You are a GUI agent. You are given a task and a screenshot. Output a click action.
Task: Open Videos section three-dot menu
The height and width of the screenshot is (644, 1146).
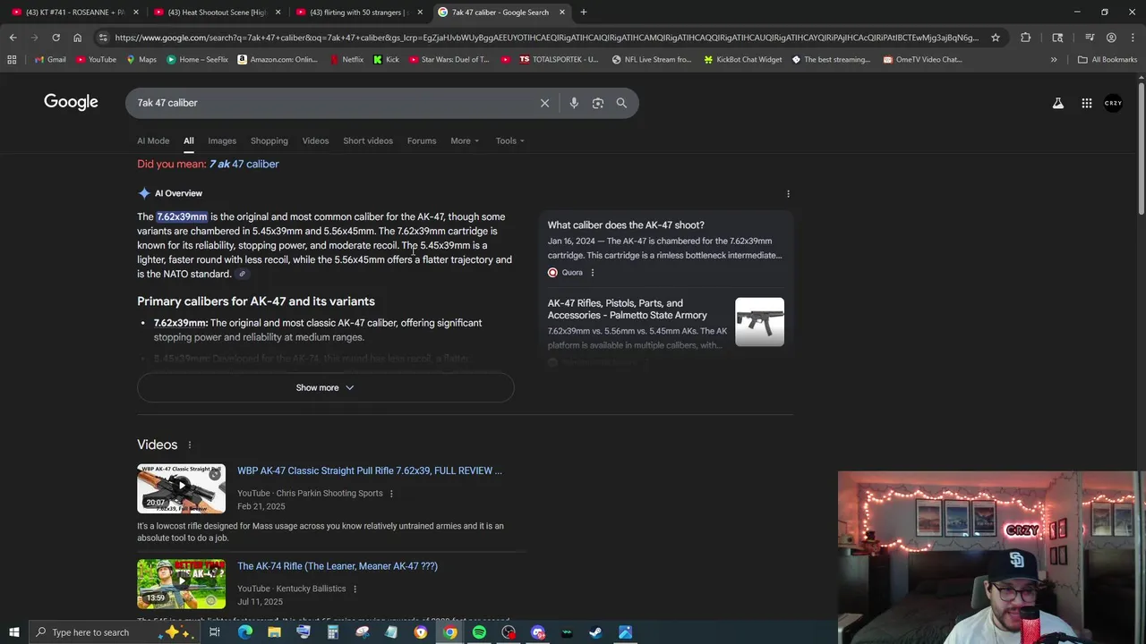coord(189,445)
